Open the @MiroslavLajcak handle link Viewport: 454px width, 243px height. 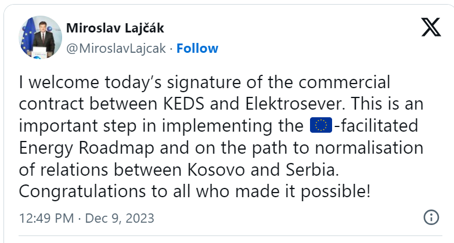(116, 48)
